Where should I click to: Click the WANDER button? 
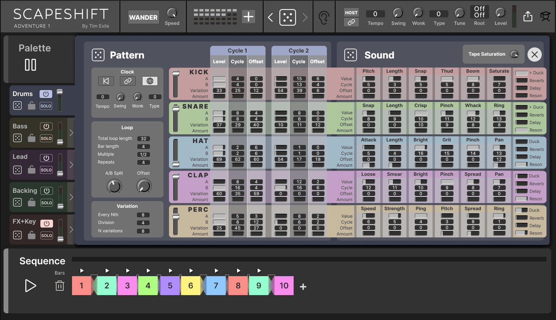[143, 17]
